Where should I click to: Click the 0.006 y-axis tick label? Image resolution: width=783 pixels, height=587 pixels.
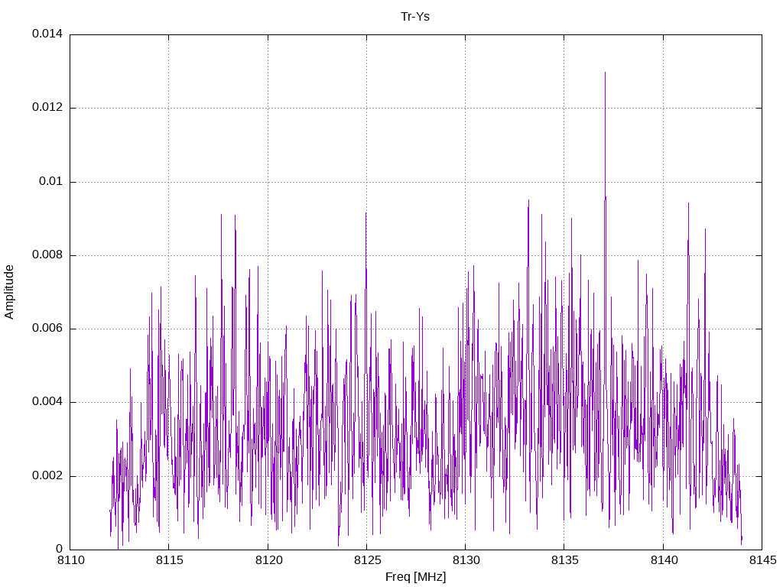tap(47, 329)
